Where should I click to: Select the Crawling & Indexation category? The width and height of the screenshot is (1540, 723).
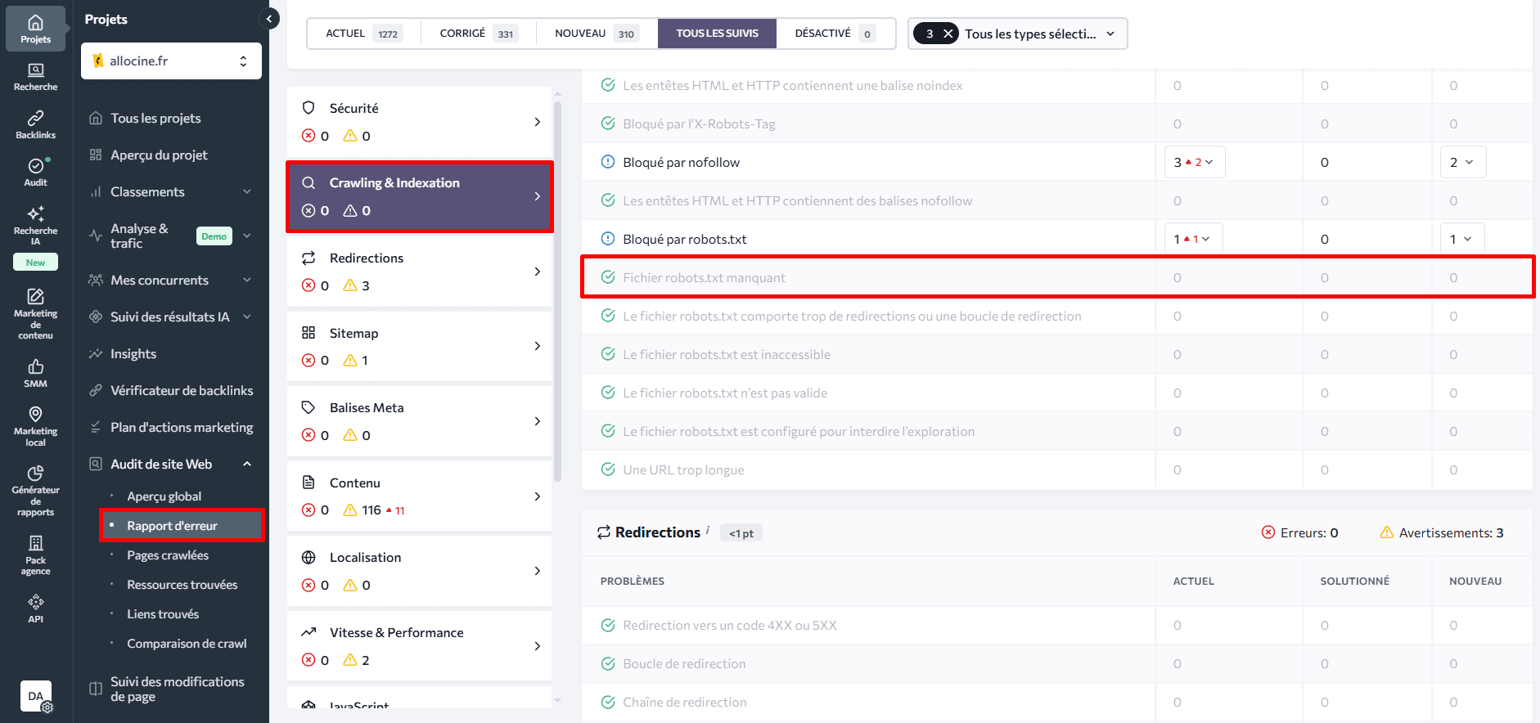coord(419,196)
